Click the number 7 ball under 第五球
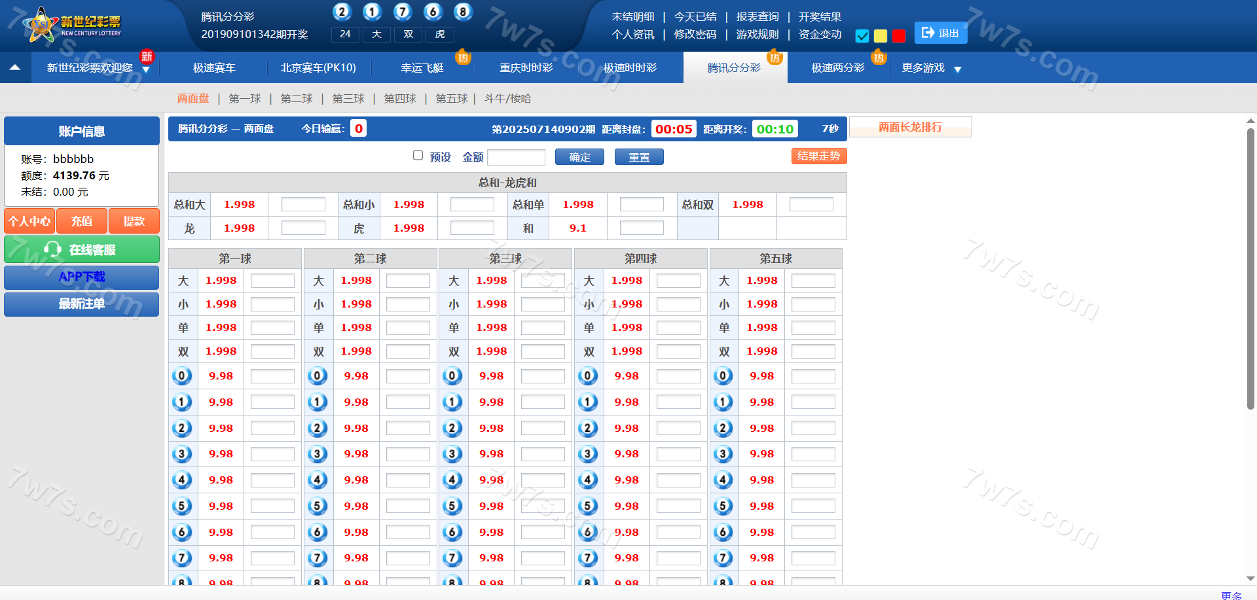The width and height of the screenshot is (1257, 600). click(723, 558)
